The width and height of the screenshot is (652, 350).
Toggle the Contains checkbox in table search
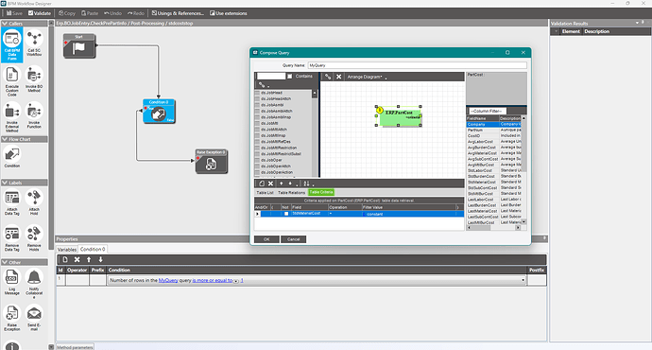pyautogui.click(x=290, y=77)
